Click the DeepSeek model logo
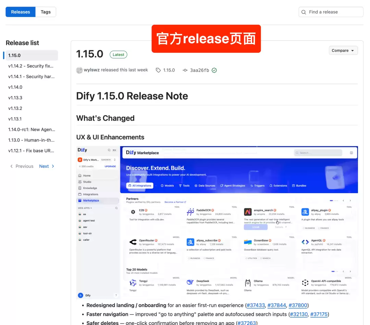 pyautogui.click(x=190, y=282)
